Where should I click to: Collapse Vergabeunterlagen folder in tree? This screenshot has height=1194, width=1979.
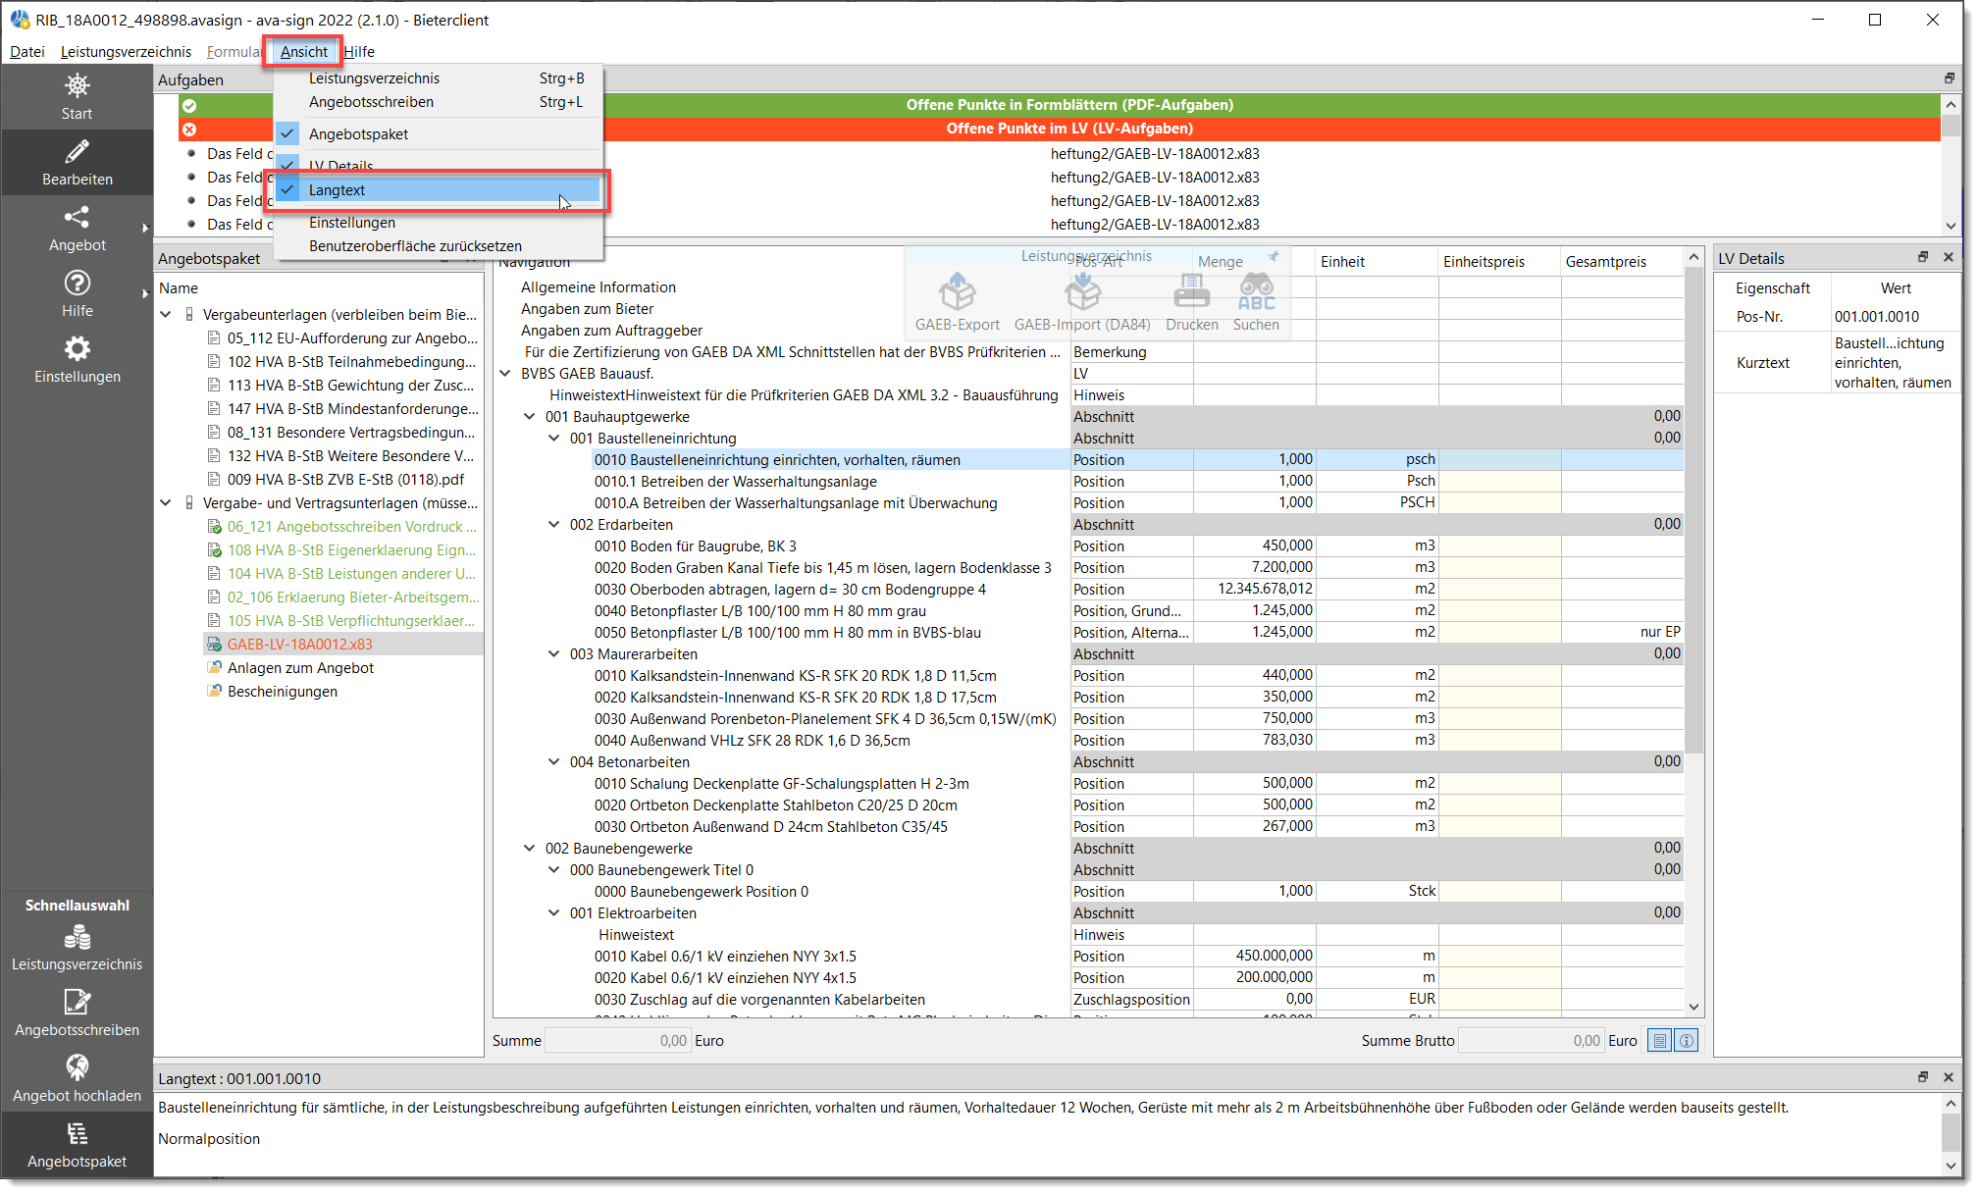tap(166, 315)
